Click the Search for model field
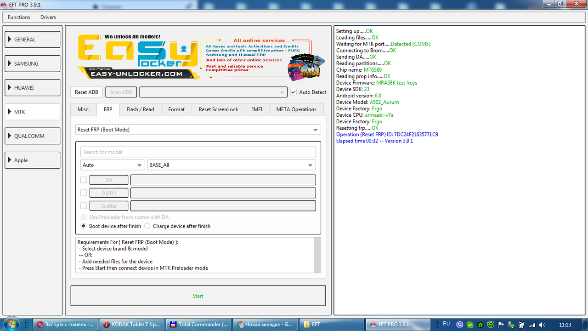Screen dimensions: 588x331 point(198,152)
